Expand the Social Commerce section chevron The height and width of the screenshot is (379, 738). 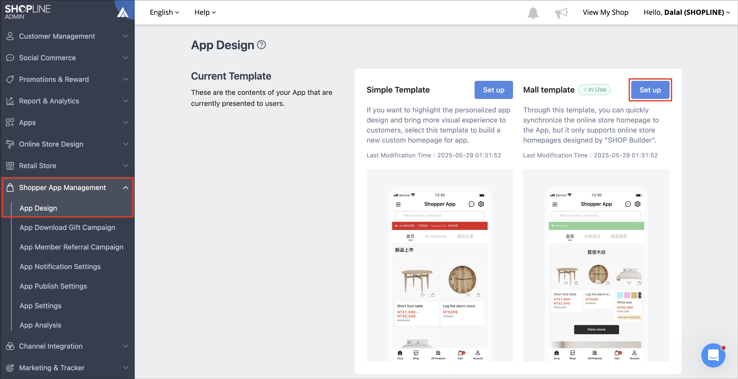[x=125, y=58]
